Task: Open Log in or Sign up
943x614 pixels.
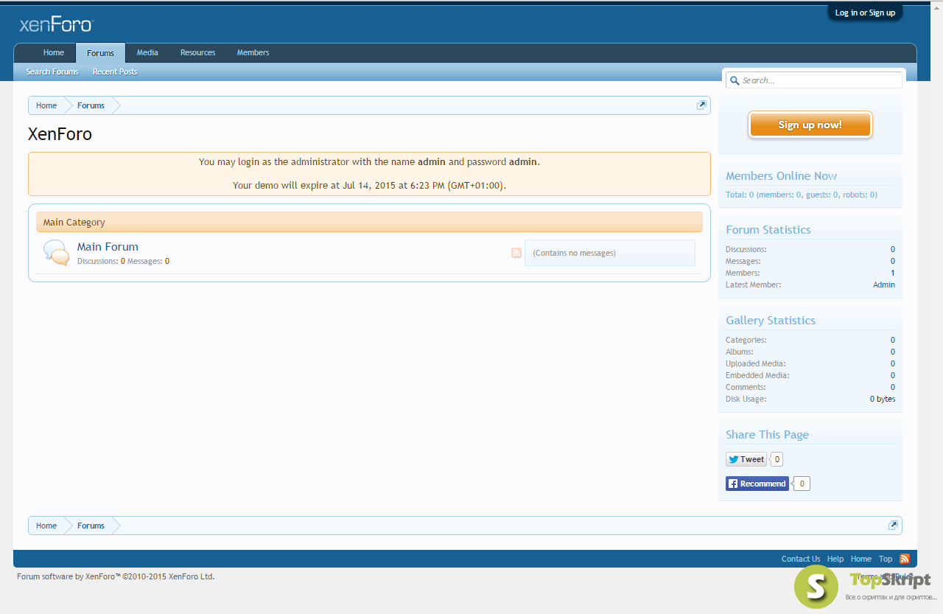Action: (x=865, y=13)
